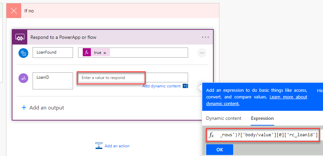Edit the LoanID output name field

coord(53,81)
